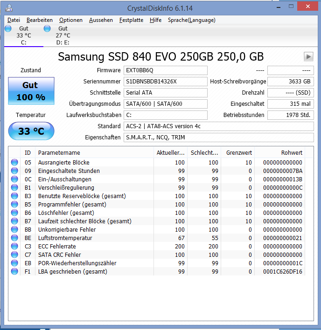Click the Gut 100 % health status button
The width and height of the screenshot is (321, 330).
pyautogui.click(x=31, y=91)
